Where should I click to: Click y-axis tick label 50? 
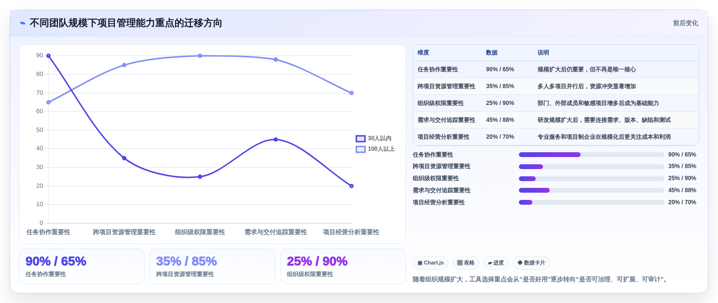pos(40,130)
